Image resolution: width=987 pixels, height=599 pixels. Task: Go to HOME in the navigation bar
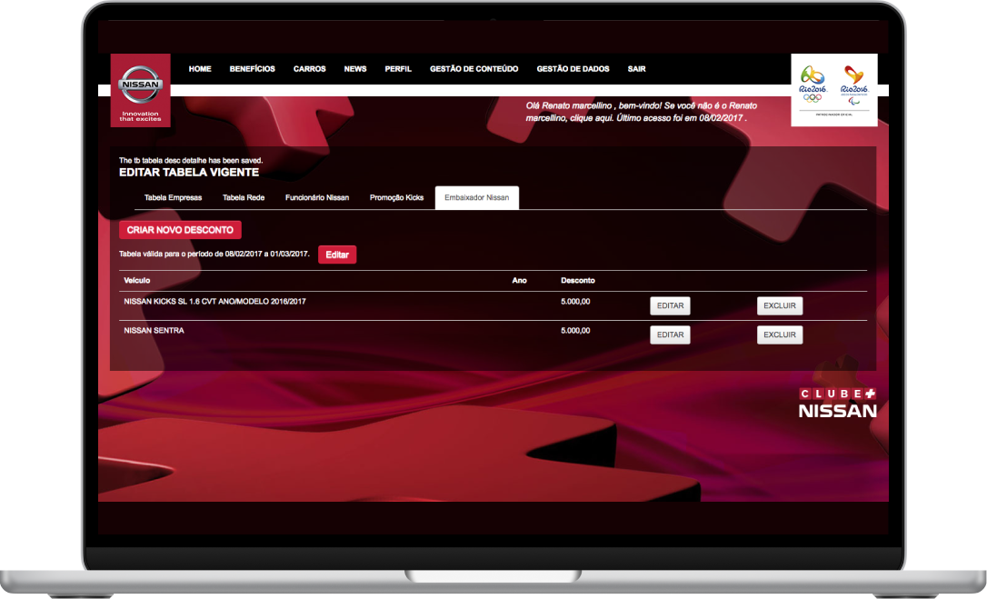(x=200, y=69)
